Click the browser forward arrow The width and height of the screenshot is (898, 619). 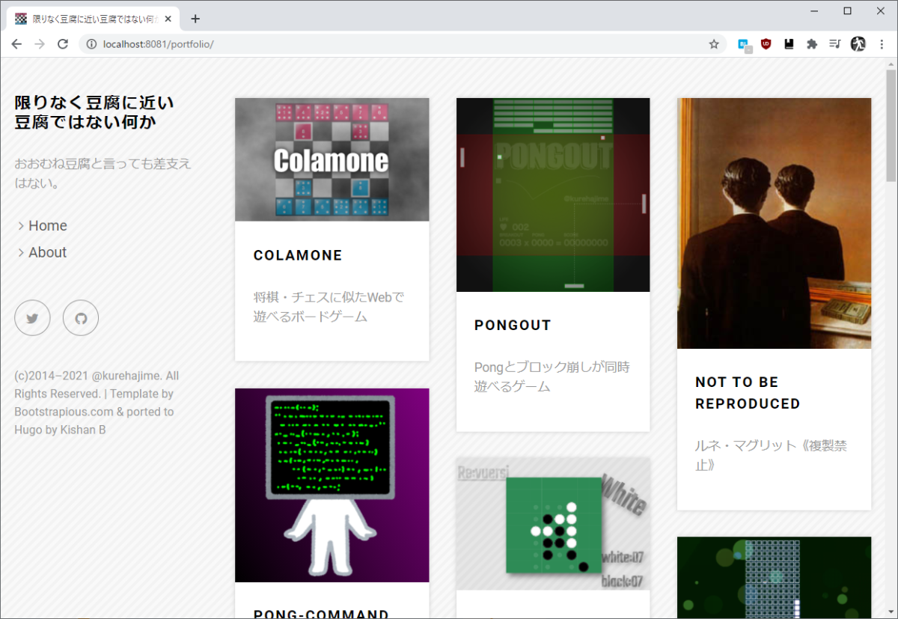pos(40,44)
